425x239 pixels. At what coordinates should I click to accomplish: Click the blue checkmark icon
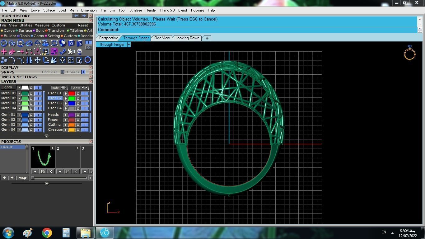pyautogui.click(x=63, y=51)
